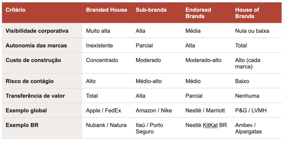The height and width of the screenshot is (142, 285).
Task: Click the 'Apple / FedEx' cell
Action: 104,111
